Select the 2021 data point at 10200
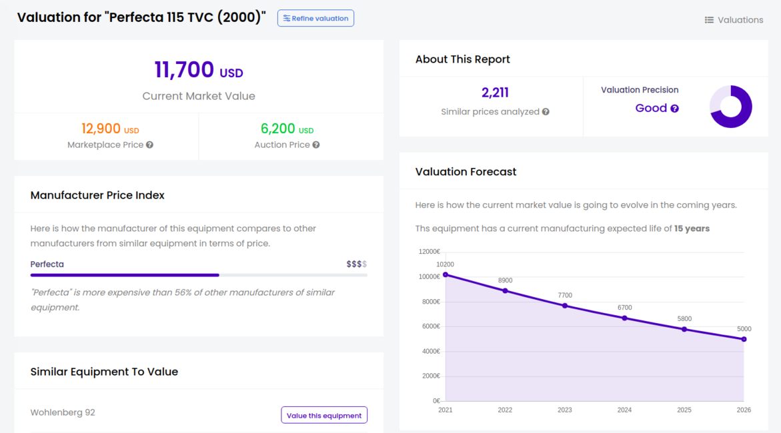Image resolution: width=781 pixels, height=433 pixels. pyautogui.click(x=446, y=274)
